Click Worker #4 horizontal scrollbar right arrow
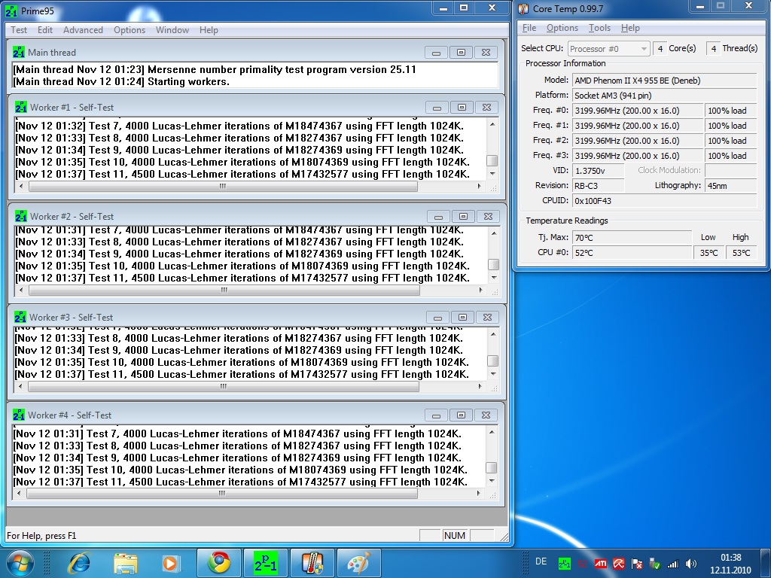The height and width of the screenshot is (578, 771). pos(478,493)
